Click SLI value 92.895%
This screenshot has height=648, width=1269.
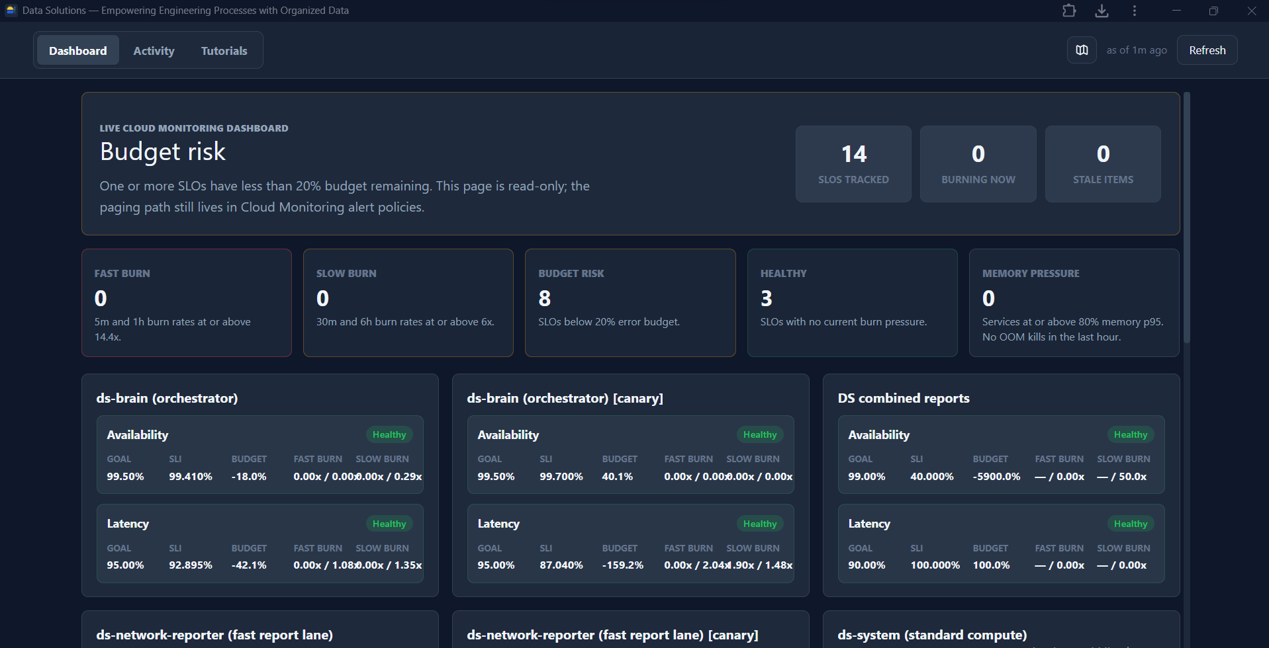click(191, 565)
